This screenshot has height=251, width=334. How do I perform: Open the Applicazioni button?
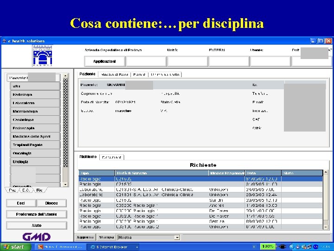coord(104,61)
